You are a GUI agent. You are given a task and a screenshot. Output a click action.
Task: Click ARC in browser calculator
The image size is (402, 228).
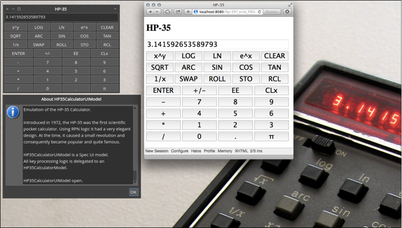coord(188,68)
